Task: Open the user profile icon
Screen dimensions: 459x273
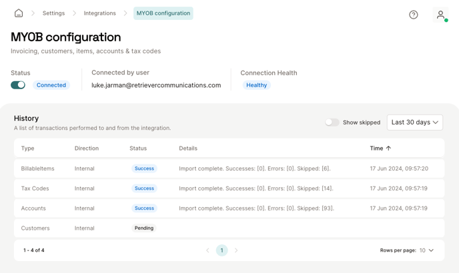Action: 440,15
